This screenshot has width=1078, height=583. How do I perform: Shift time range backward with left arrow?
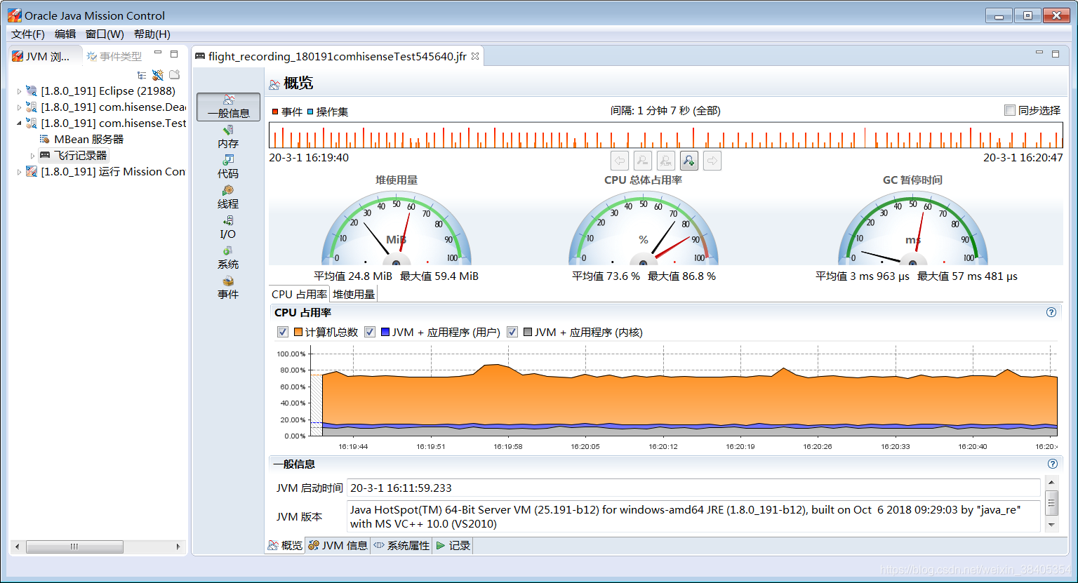coord(620,161)
